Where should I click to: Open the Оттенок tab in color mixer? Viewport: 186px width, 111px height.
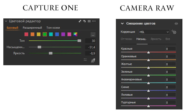[126, 39]
